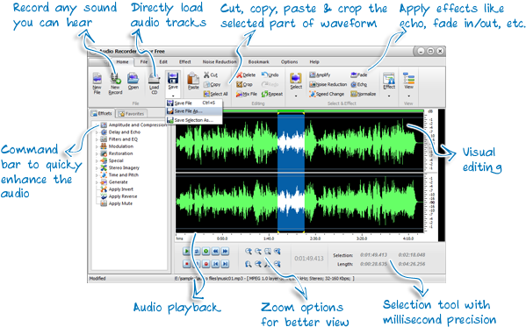Screen dimensions: 526x327
Task: Open the Options tab
Action: (289, 62)
